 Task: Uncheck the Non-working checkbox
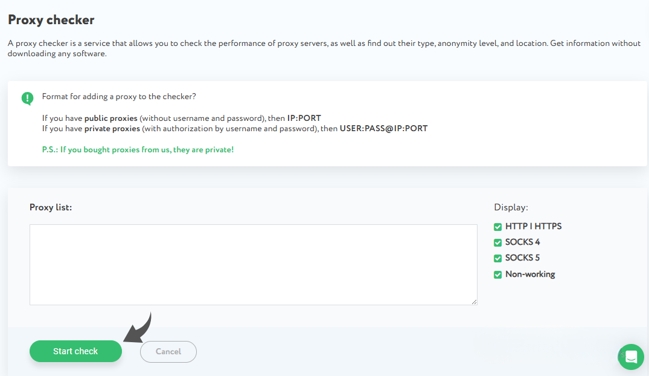pyautogui.click(x=498, y=274)
